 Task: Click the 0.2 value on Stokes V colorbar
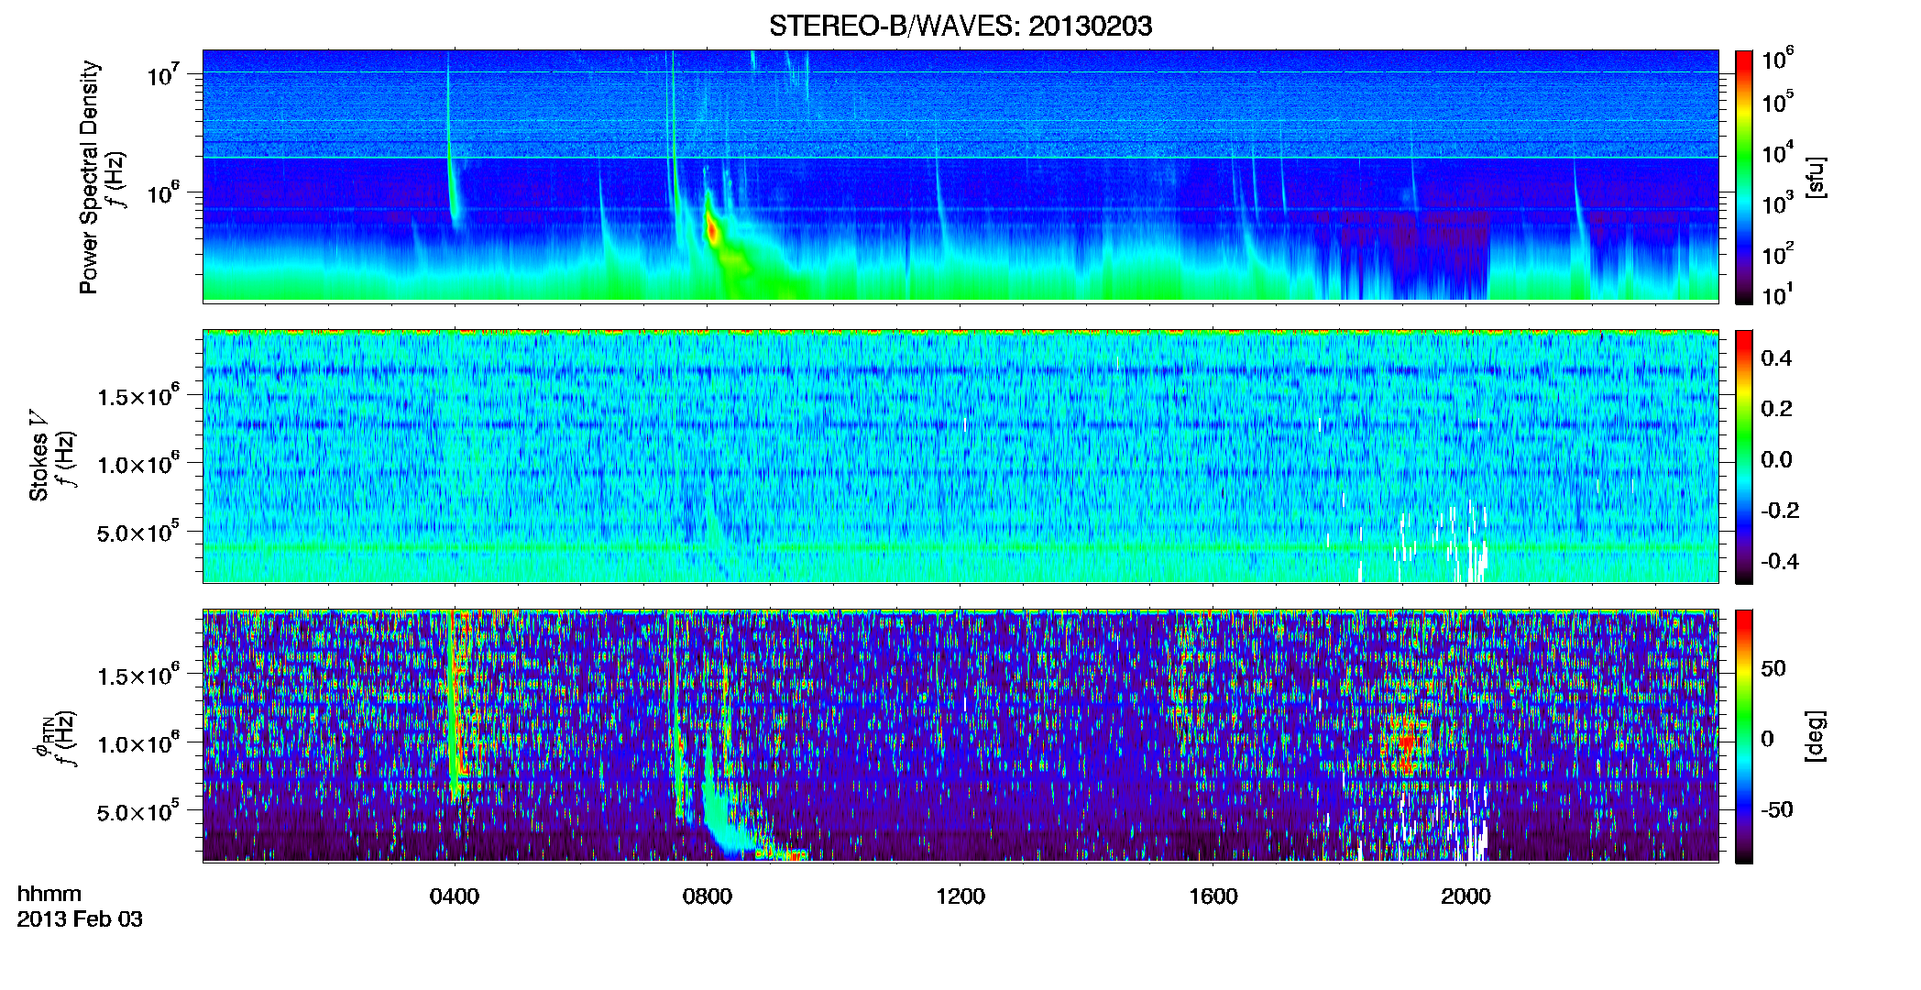coord(1776,409)
